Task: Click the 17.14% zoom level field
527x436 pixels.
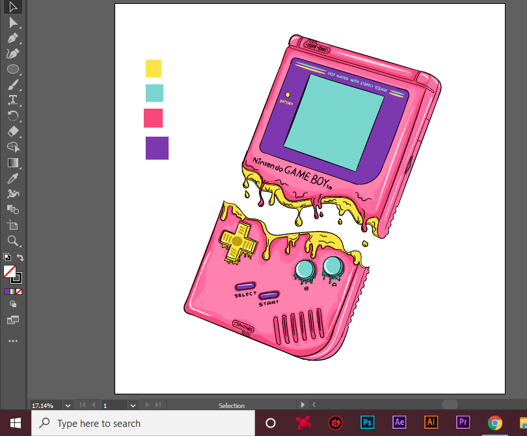Action: pos(46,405)
